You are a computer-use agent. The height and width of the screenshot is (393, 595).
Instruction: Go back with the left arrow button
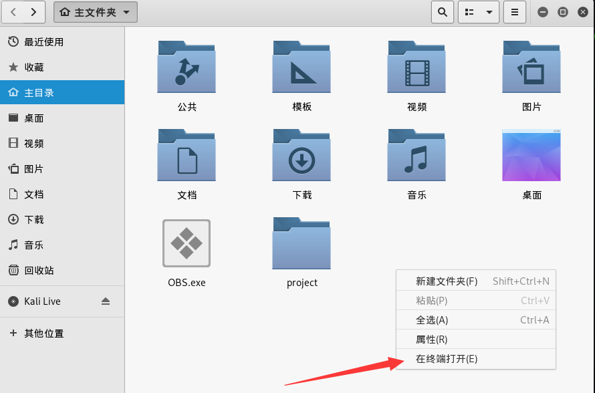[x=13, y=12]
